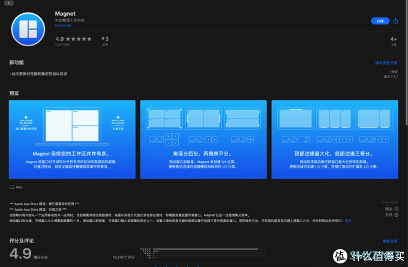Click the Magnet title text

(65, 14)
